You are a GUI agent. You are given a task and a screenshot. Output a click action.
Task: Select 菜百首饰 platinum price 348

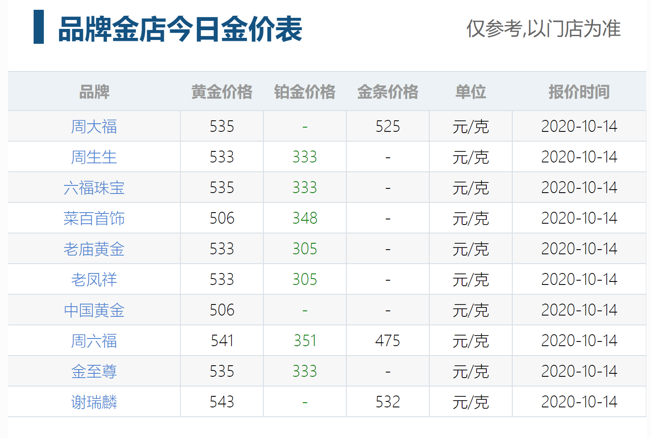[305, 218]
